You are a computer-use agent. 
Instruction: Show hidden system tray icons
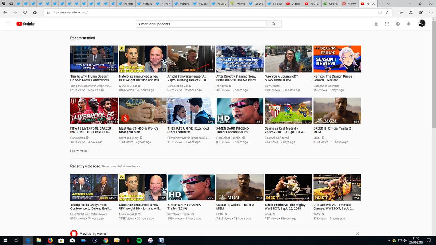click(x=389, y=240)
